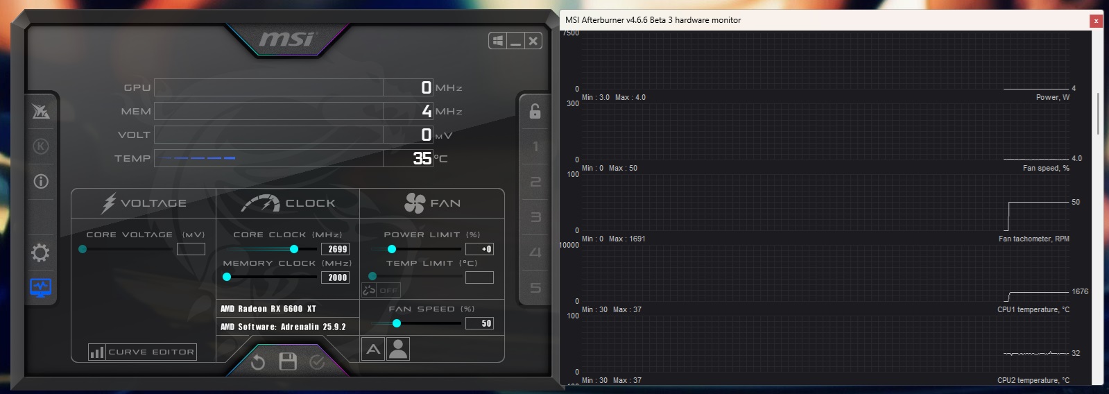Toggle the power and temp limit link (OFF)
Viewport: 1109px width, 394px height.
point(381,290)
